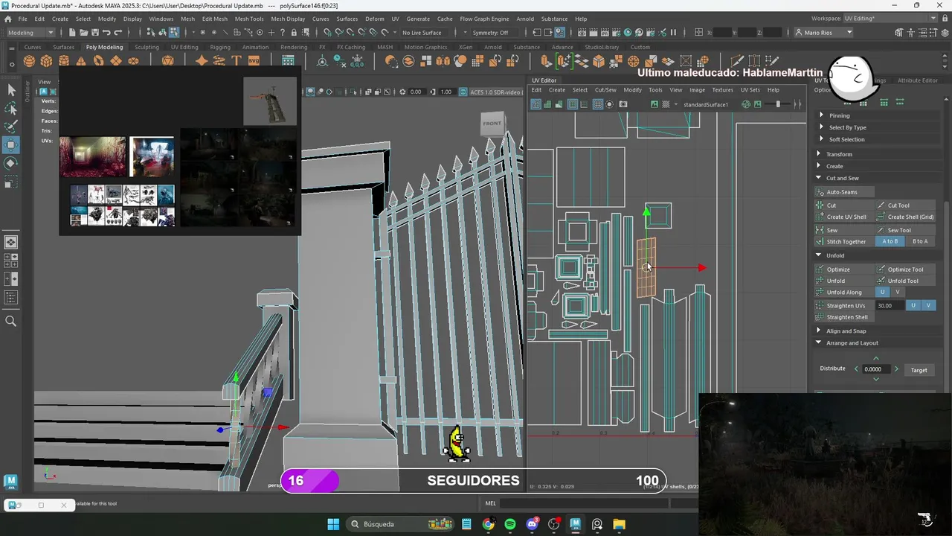
Task: Switch to the Sculpting shelf tab
Action: [147, 47]
